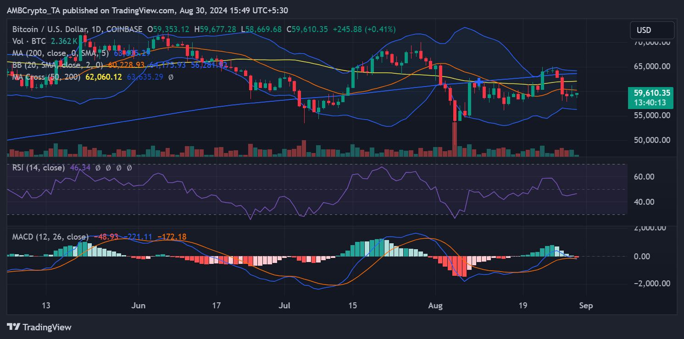Click the MACD (12, 26, close) indicator label
This screenshot has width=684, height=339.
tap(50, 237)
